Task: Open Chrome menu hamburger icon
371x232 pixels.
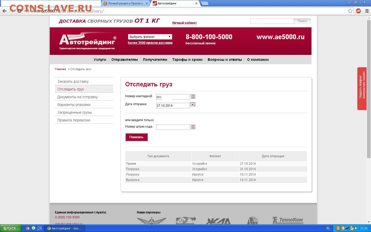Action: tap(367, 11)
